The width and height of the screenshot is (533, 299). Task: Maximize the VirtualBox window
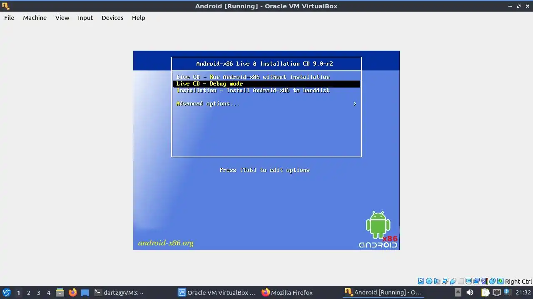pos(519,6)
